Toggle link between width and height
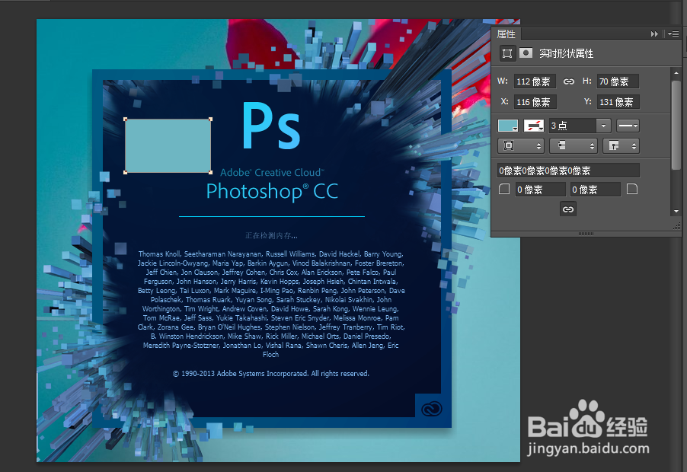Image resolution: width=687 pixels, height=472 pixels. [x=569, y=81]
